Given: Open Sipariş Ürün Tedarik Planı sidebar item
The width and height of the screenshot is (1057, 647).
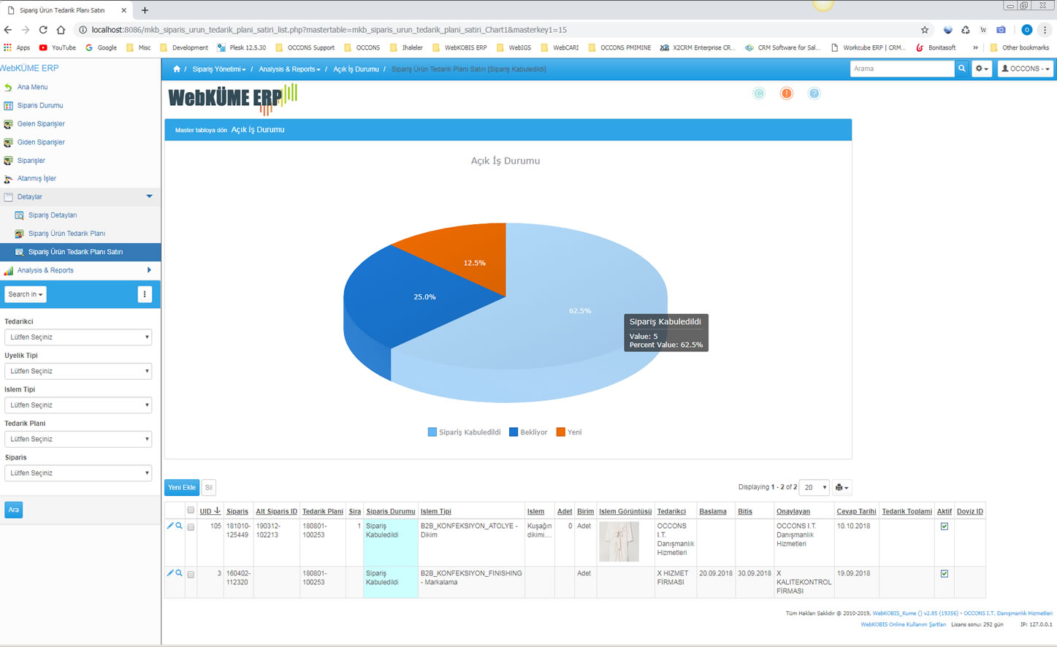Looking at the screenshot, I should click(x=66, y=234).
